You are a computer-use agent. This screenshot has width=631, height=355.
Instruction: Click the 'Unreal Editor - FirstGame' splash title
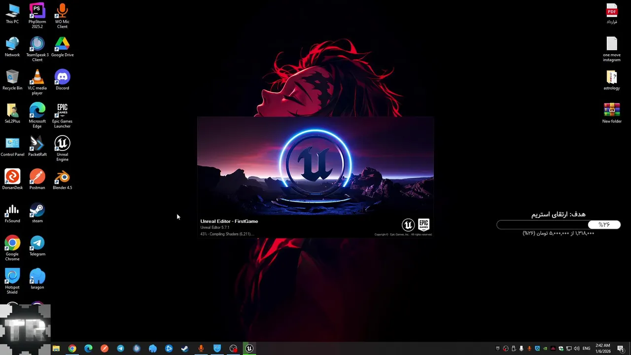(229, 221)
